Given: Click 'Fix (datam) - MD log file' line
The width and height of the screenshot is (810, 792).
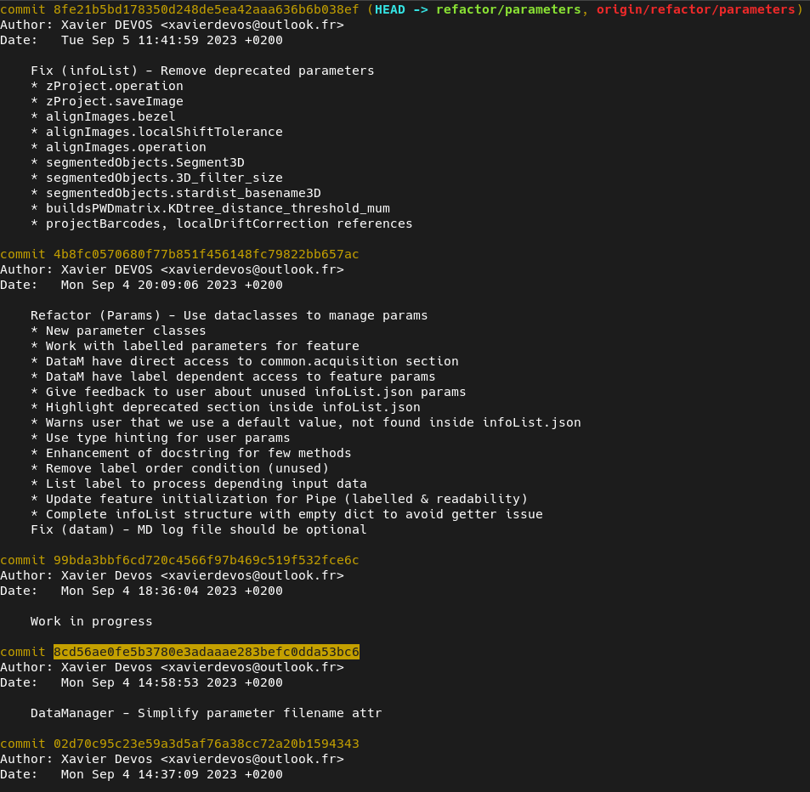Looking at the screenshot, I should pos(199,529).
